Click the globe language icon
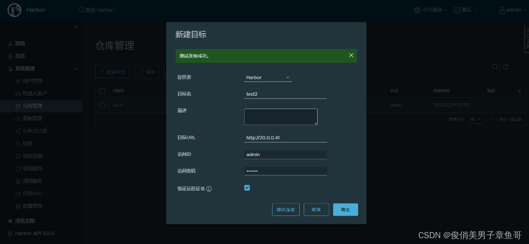 417,10
